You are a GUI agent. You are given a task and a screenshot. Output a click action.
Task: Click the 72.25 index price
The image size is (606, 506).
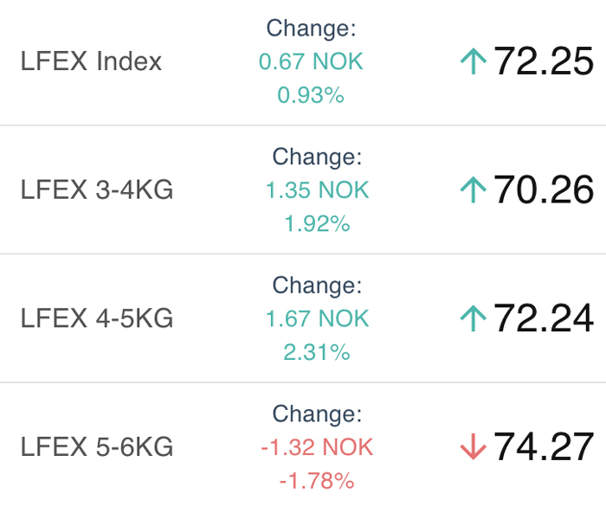pyautogui.click(x=544, y=61)
